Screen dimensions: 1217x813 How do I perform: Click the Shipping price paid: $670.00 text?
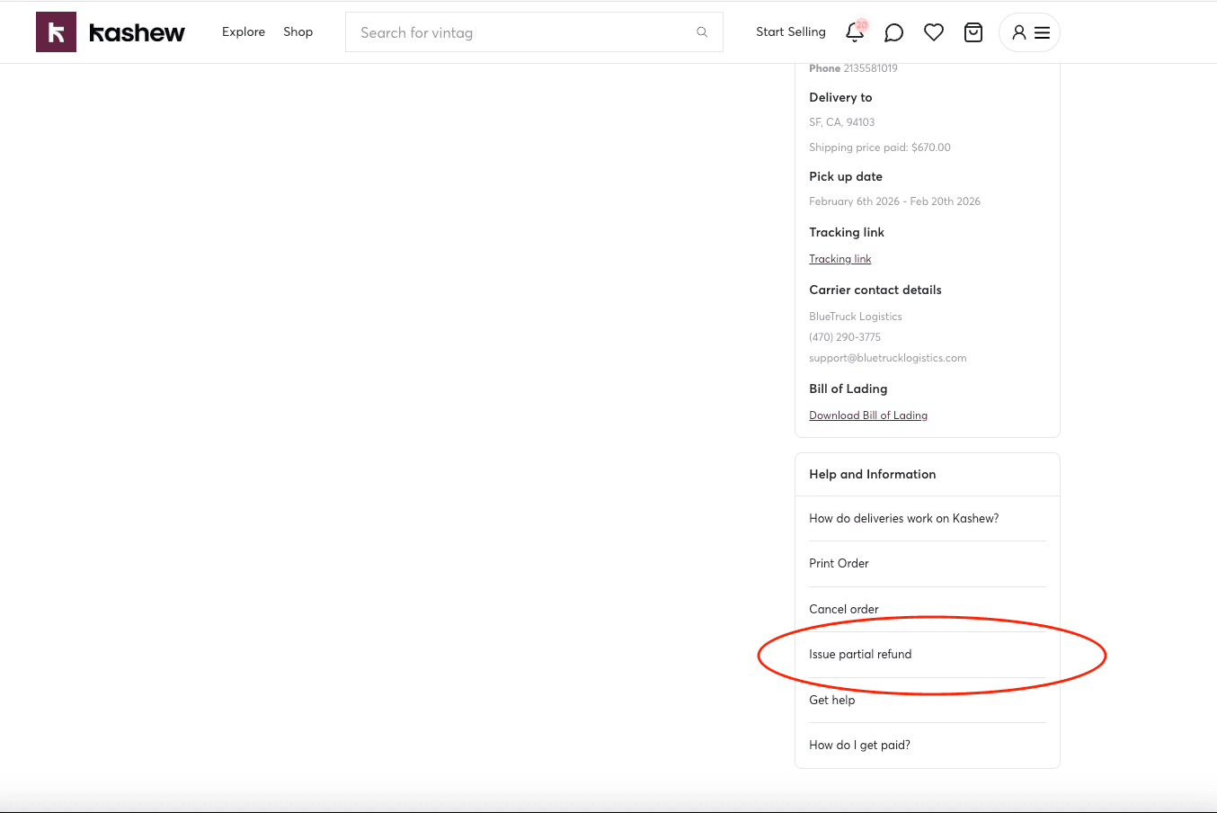point(880,147)
